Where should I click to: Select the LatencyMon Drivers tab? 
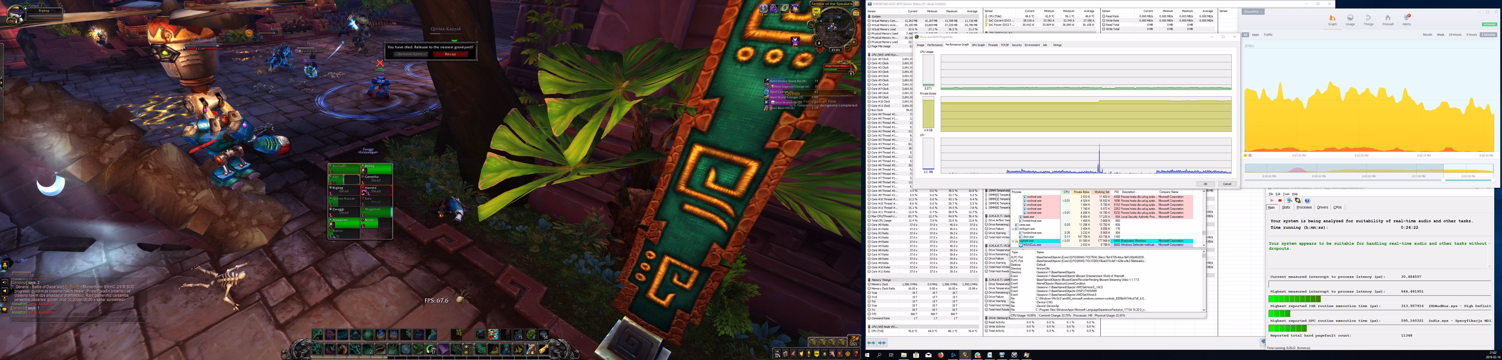[1323, 207]
